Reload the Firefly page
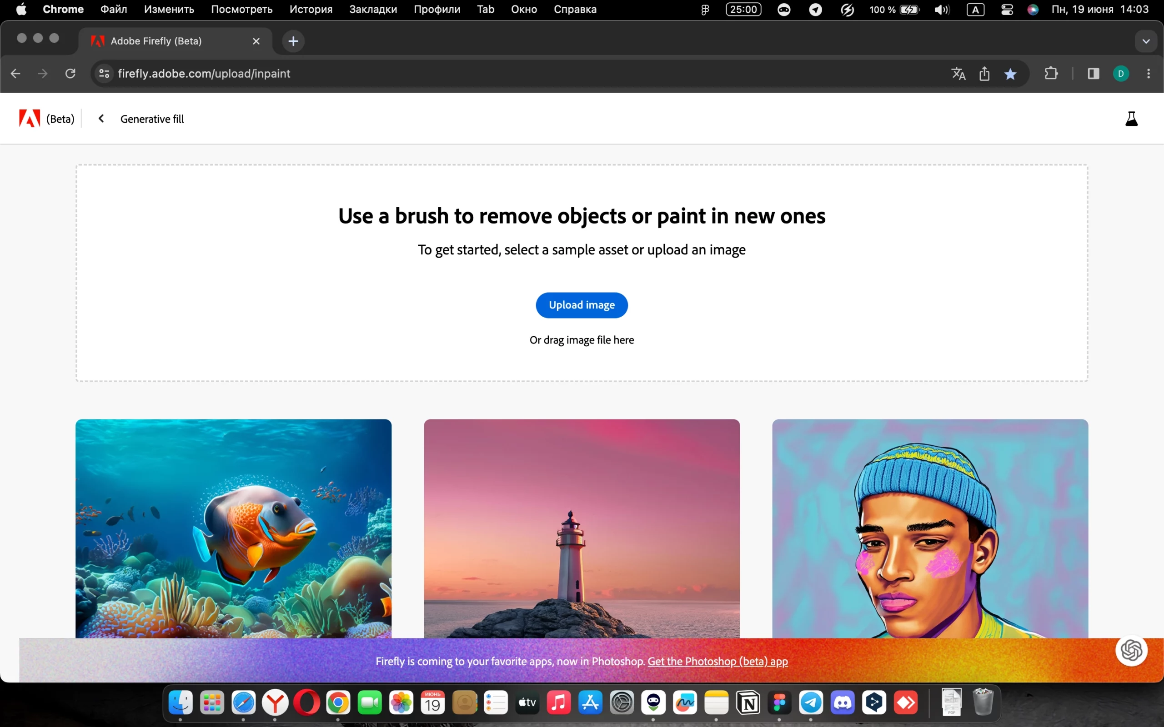This screenshot has height=727, width=1164. (x=71, y=74)
